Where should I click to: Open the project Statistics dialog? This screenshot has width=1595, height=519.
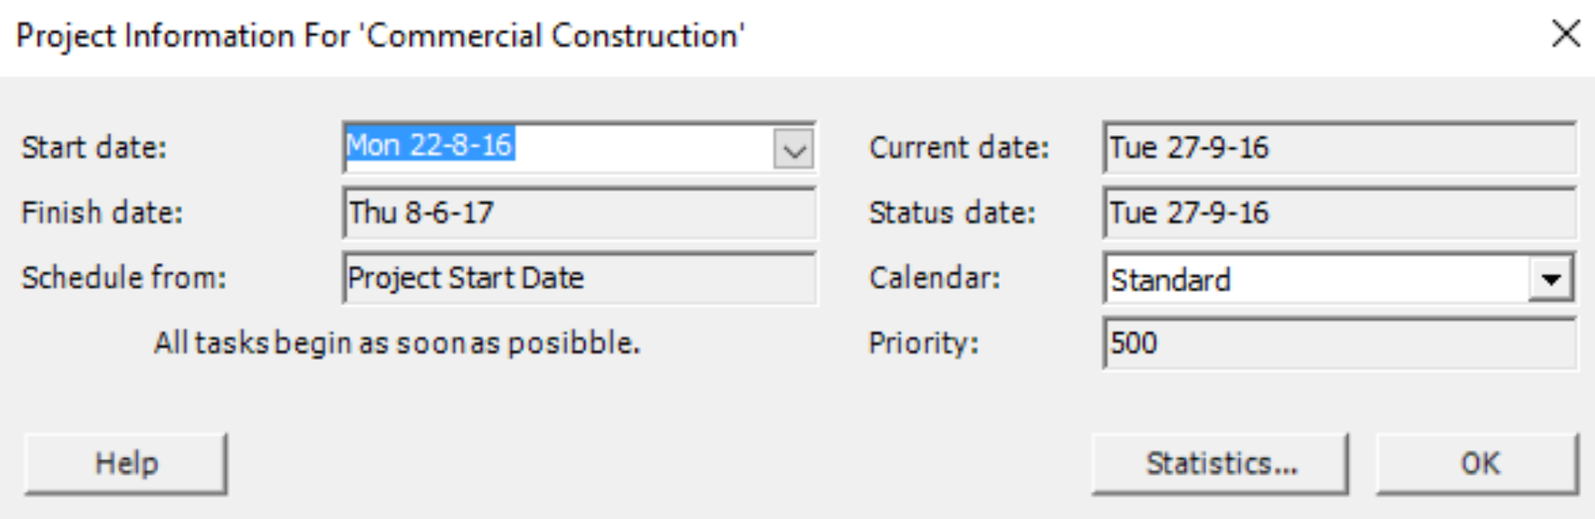coord(1221,462)
